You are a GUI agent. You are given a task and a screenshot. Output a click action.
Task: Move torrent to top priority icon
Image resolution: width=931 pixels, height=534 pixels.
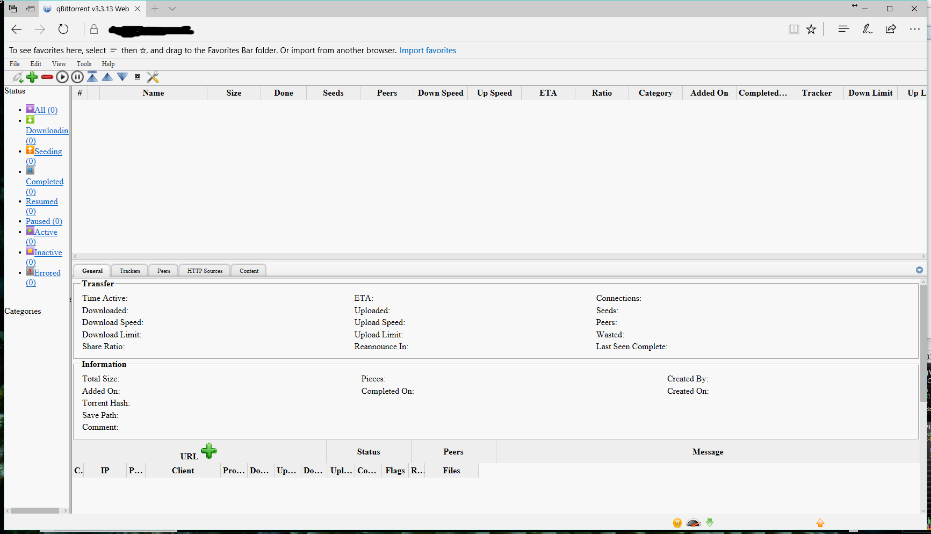92,77
